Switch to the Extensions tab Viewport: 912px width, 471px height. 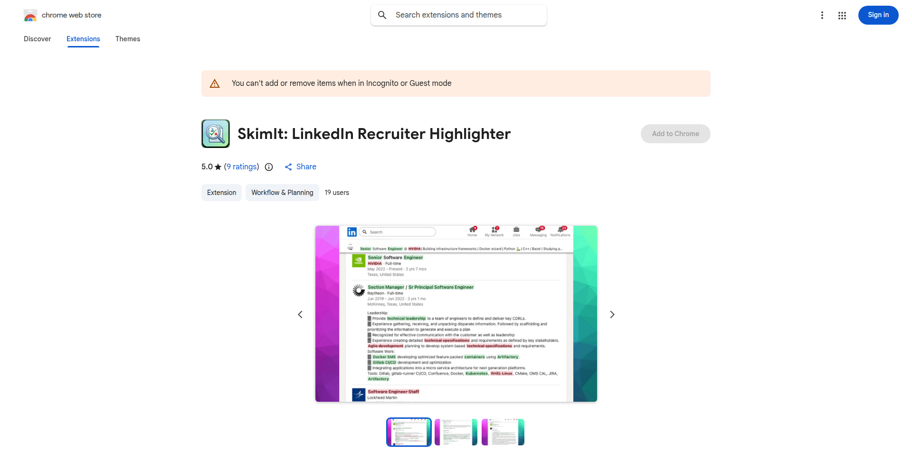click(83, 39)
